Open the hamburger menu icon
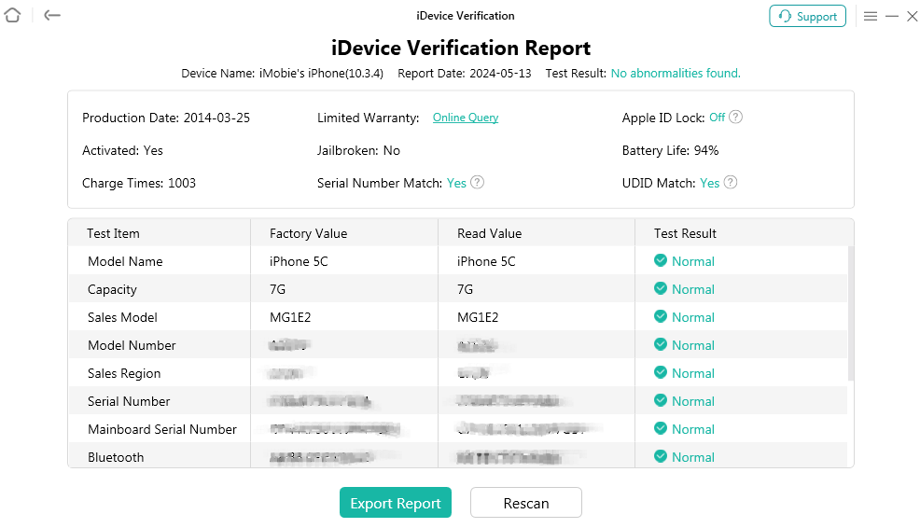 (x=871, y=17)
